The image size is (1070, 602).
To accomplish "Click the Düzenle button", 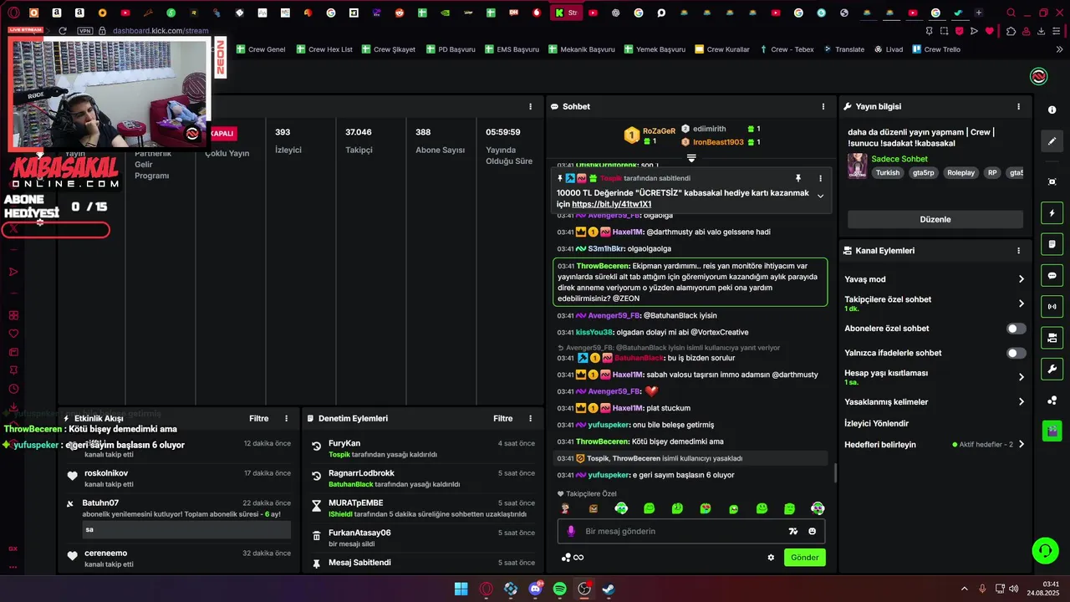I will 935,219.
